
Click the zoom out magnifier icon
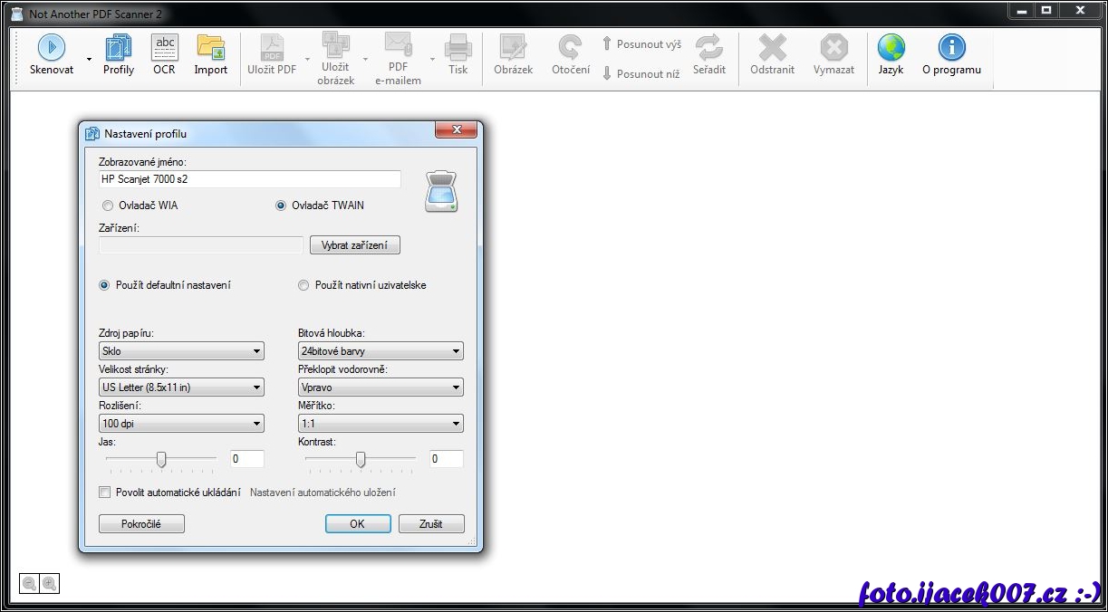pyautogui.click(x=29, y=584)
